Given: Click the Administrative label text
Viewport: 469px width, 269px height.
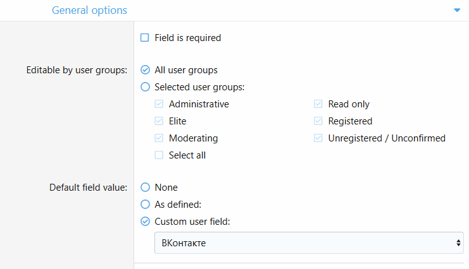Looking at the screenshot, I should click(199, 104).
